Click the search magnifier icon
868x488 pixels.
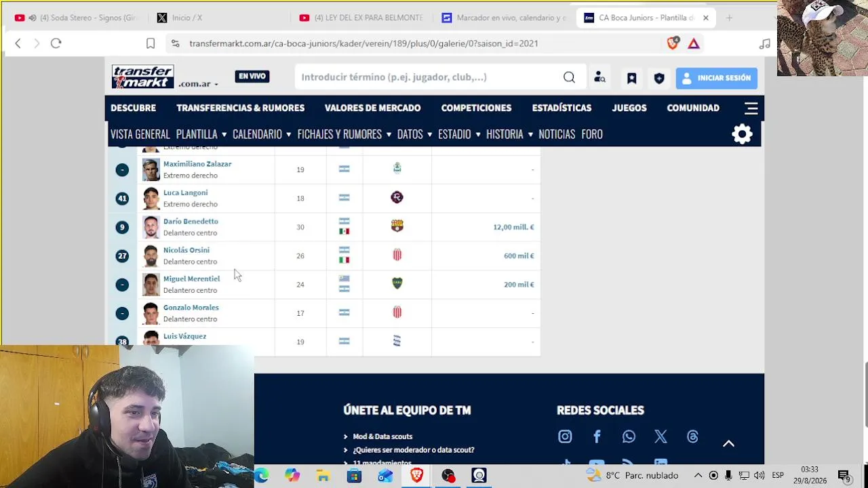[569, 77]
